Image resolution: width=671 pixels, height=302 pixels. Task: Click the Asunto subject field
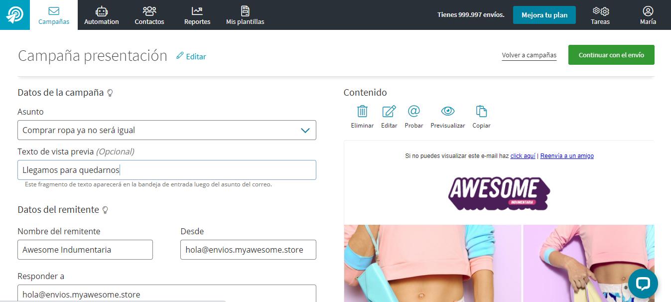[x=167, y=130]
